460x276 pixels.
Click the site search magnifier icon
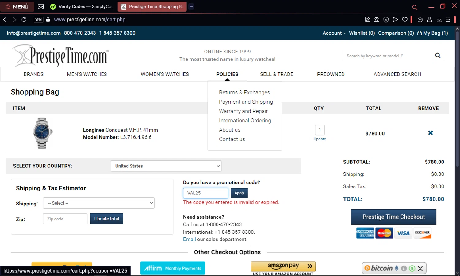pos(438,56)
